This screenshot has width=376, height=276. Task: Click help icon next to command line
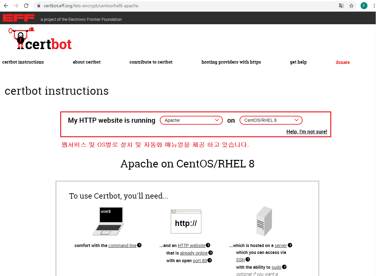click(x=139, y=245)
